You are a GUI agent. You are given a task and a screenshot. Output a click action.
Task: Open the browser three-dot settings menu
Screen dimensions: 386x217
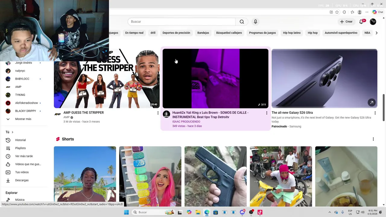[367, 12]
